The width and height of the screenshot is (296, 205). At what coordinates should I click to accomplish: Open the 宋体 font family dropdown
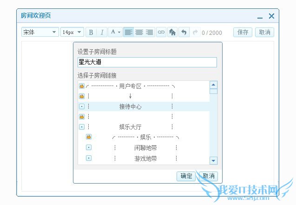[x=40, y=32]
